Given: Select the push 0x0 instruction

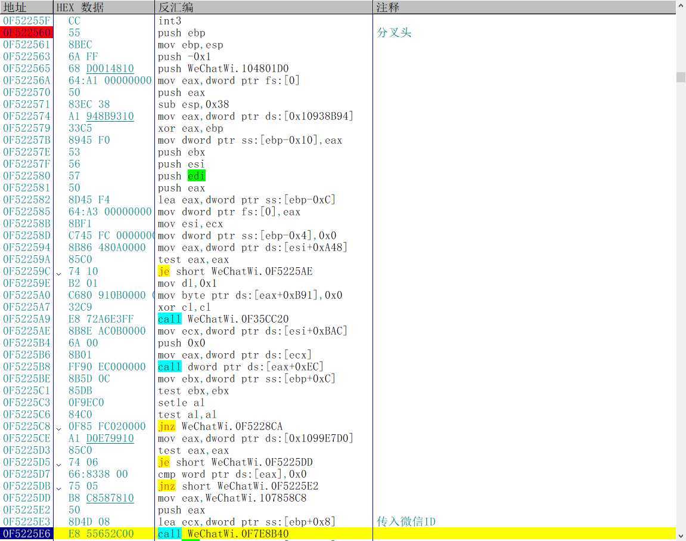Looking at the screenshot, I should 182,343.
